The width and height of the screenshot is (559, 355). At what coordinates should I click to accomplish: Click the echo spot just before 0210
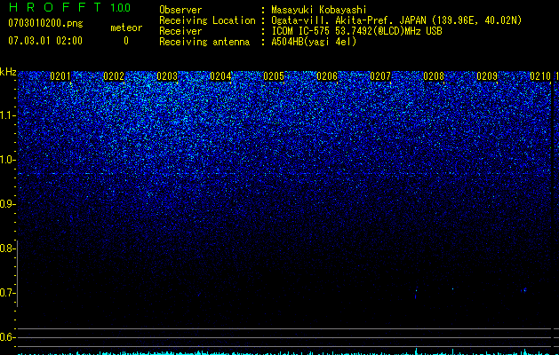(524, 290)
